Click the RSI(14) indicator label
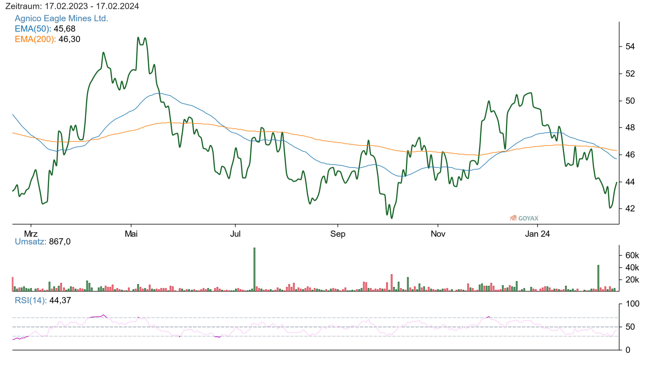The width and height of the screenshot is (660, 368). [31, 300]
